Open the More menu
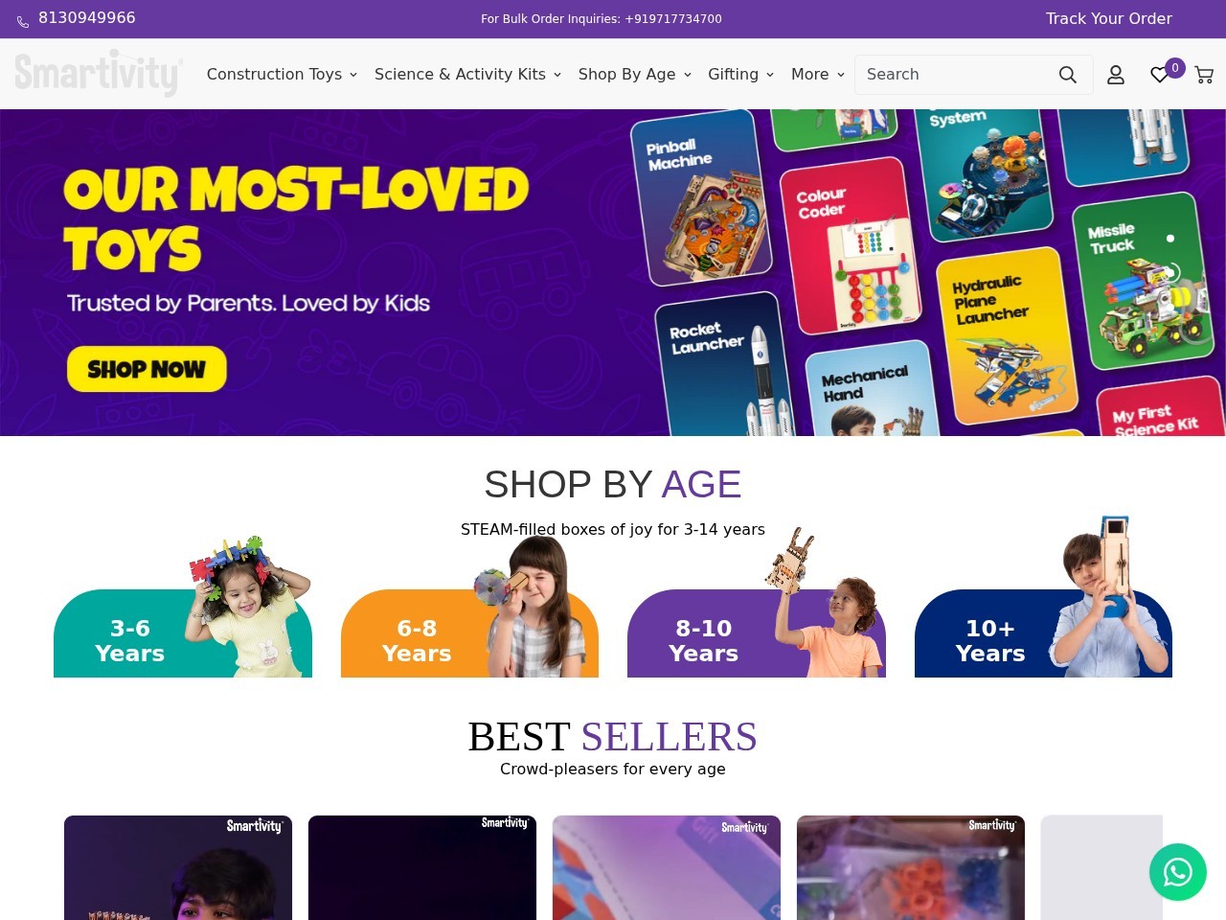Viewport: 1226px width, 920px height. coord(818,74)
